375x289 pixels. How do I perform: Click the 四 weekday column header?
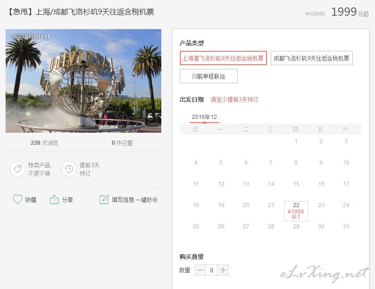pyautogui.click(x=296, y=129)
